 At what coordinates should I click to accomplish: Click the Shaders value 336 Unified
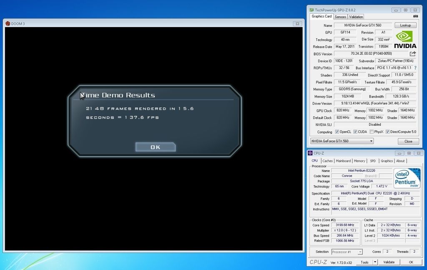[x=350, y=75]
